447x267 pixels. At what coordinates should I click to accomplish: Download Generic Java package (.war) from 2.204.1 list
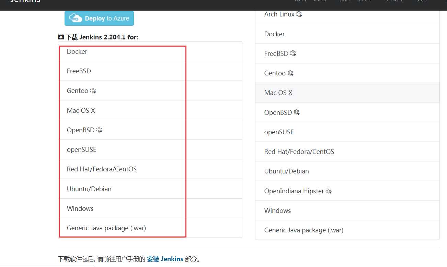pos(150,228)
